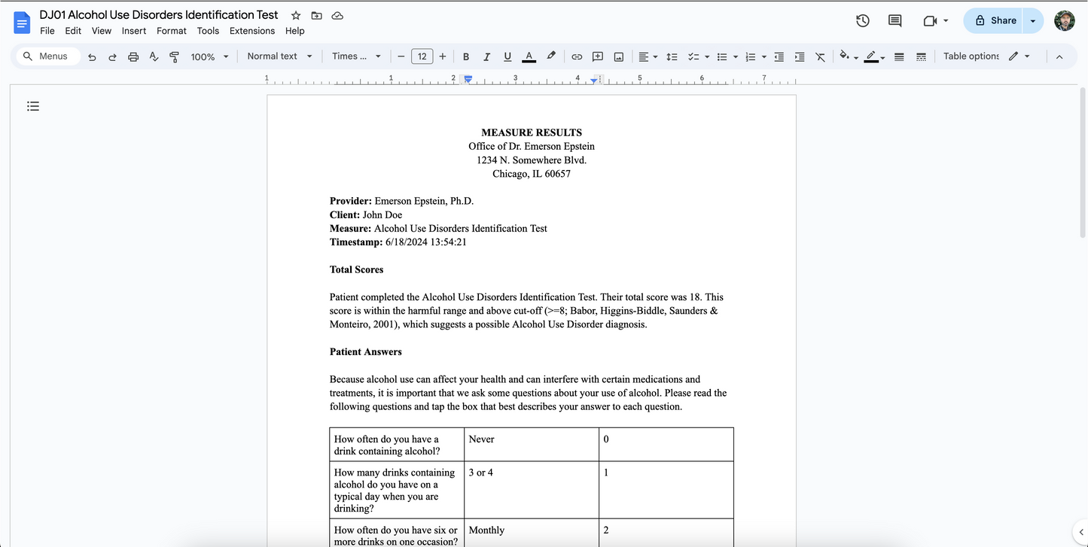
Task: Insert a link using the toolbar
Action: pyautogui.click(x=577, y=56)
